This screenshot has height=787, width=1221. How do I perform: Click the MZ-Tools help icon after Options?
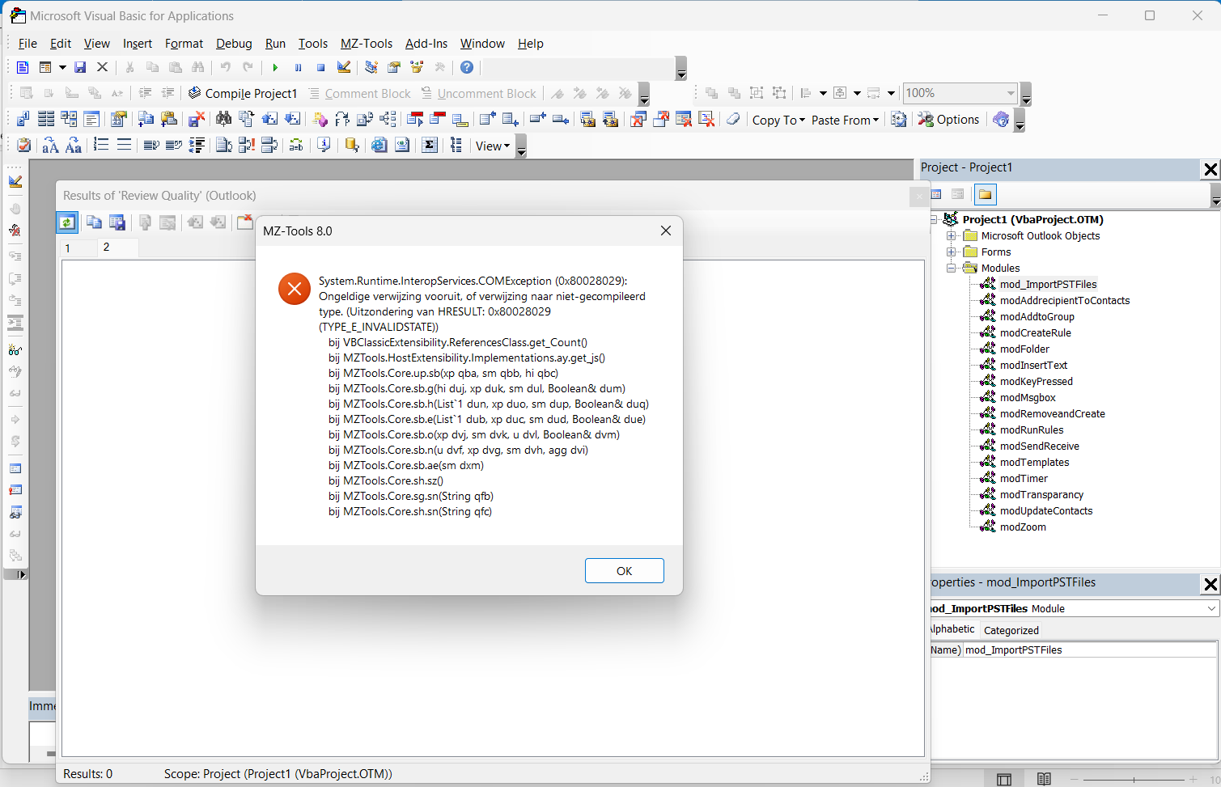[x=1001, y=120]
